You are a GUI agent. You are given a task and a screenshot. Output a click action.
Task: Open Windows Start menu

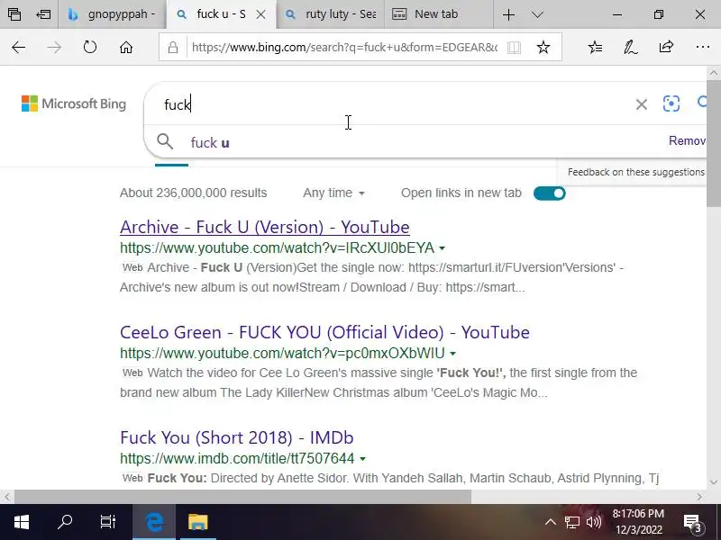click(21, 522)
